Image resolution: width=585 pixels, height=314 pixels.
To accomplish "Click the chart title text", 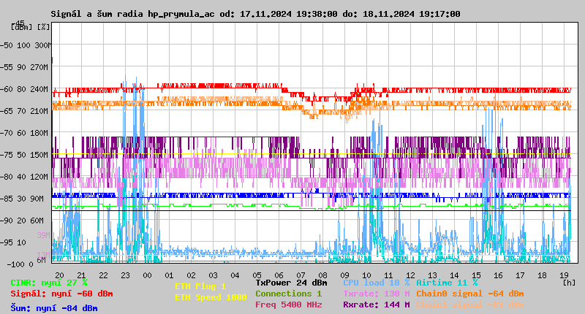I will (x=255, y=14).
